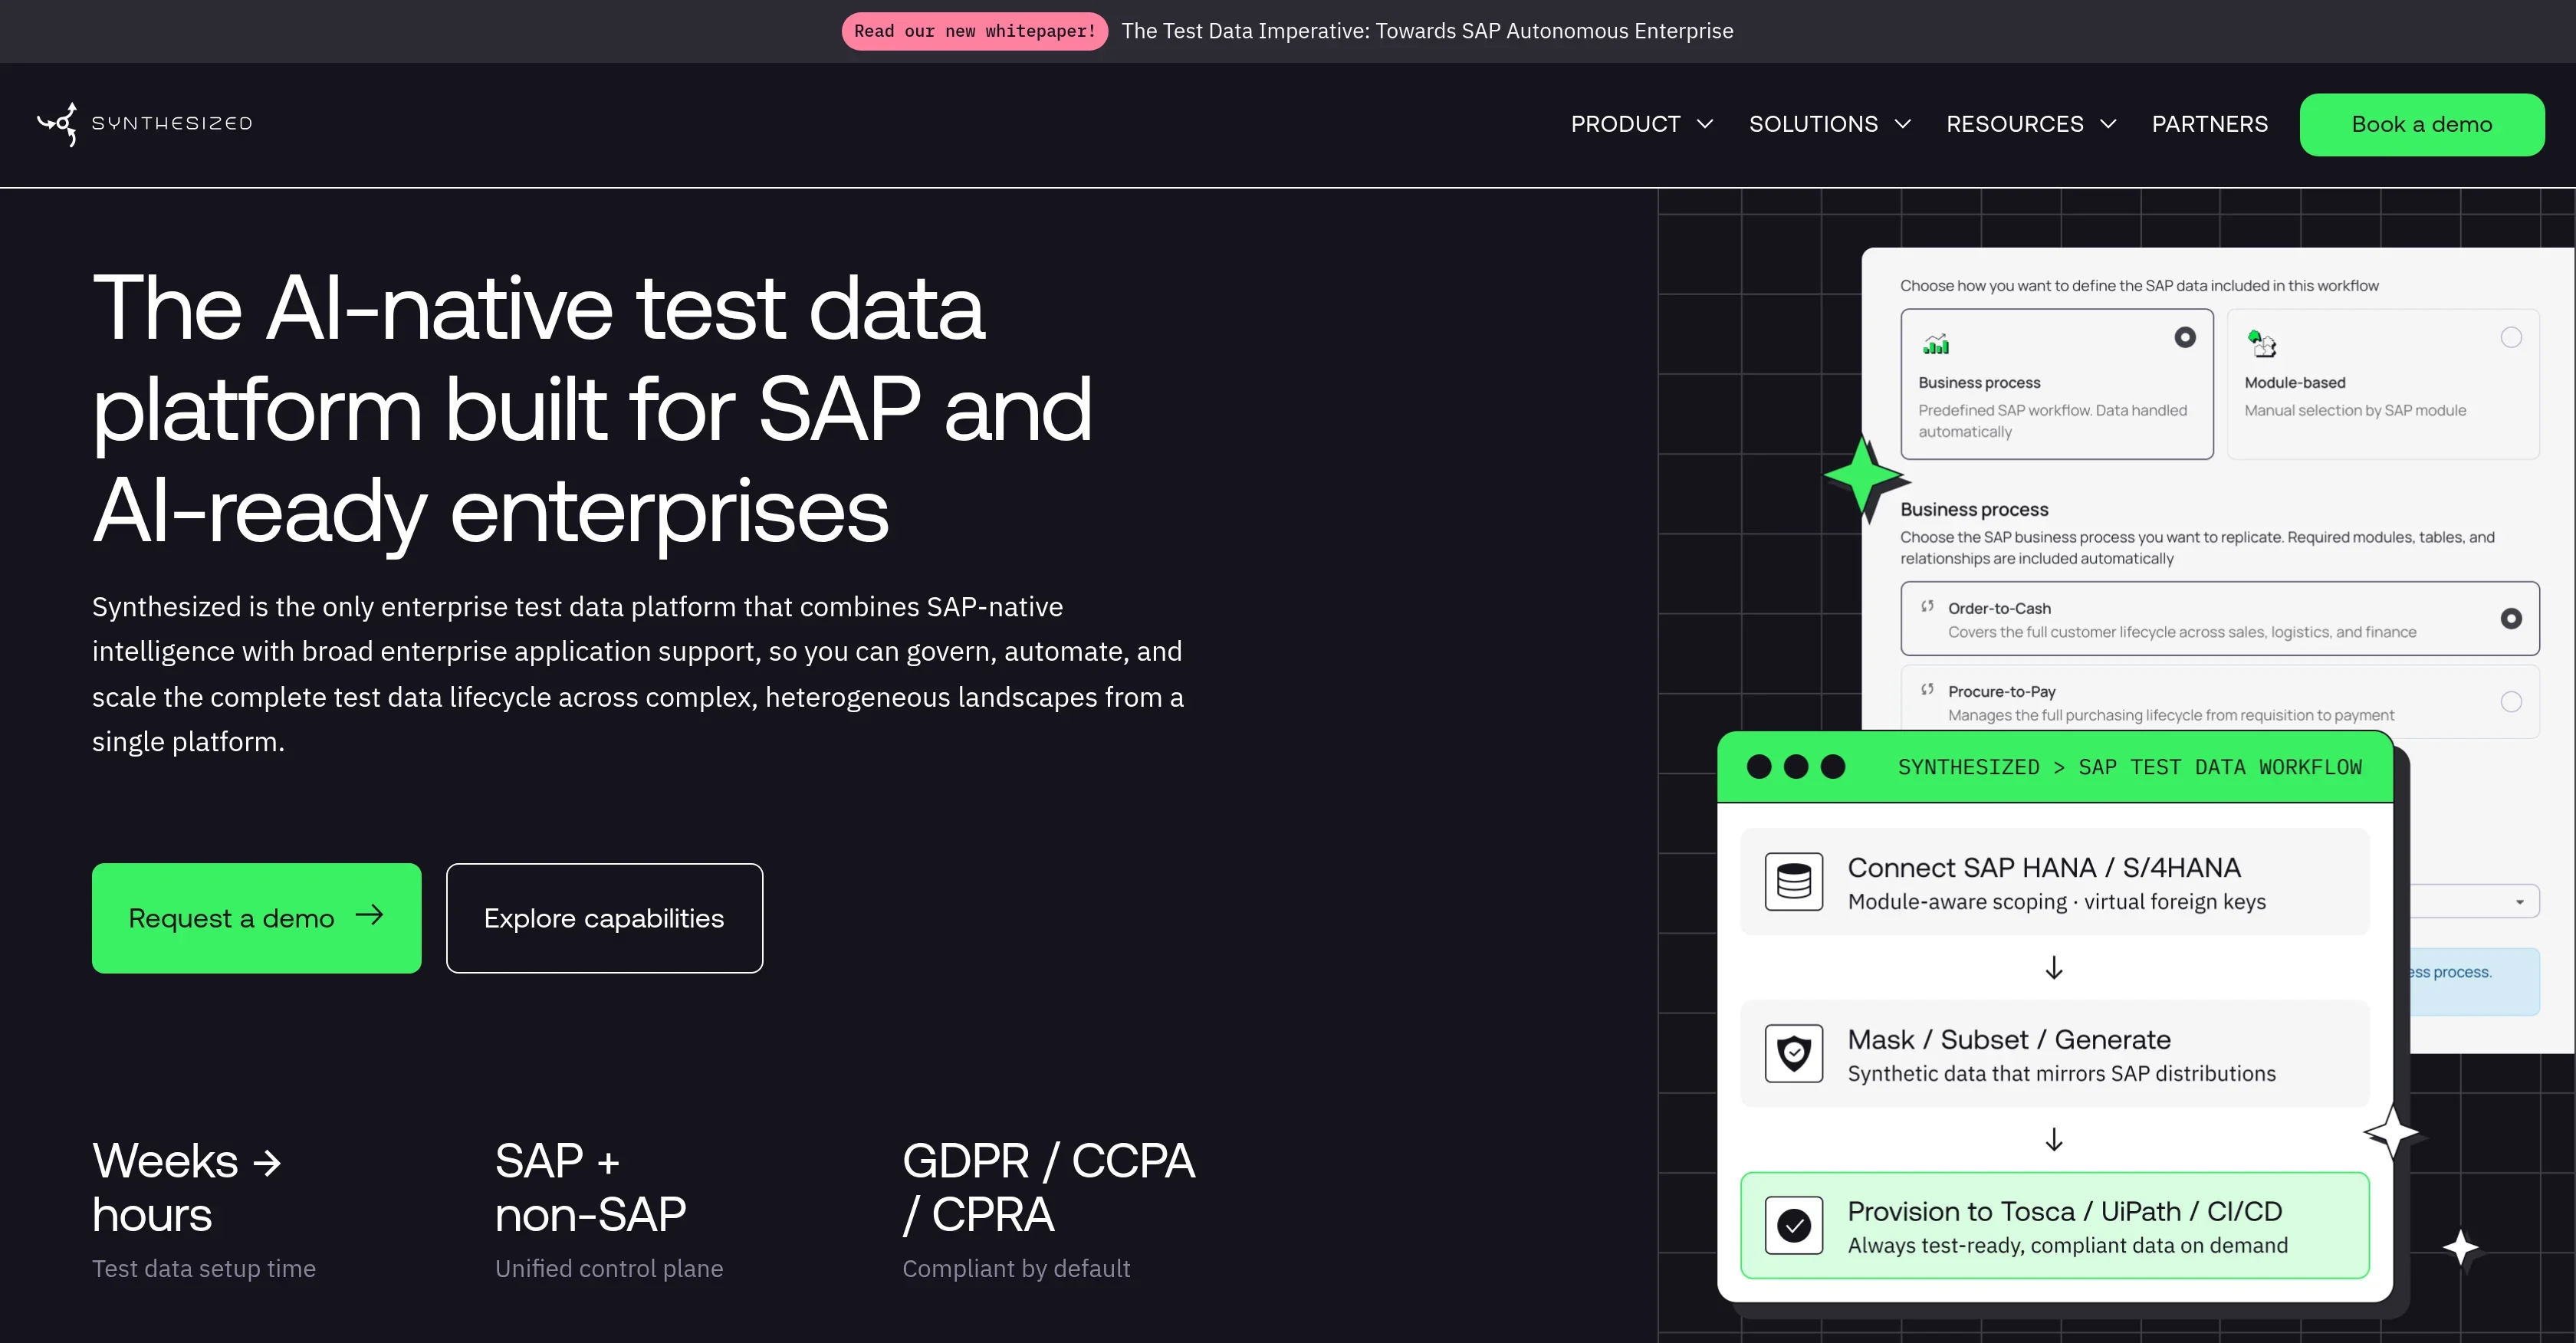Click the SYNTHESIZED wordmark in header
The width and height of the screenshot is (2576, 1343).
click(172, 123)
